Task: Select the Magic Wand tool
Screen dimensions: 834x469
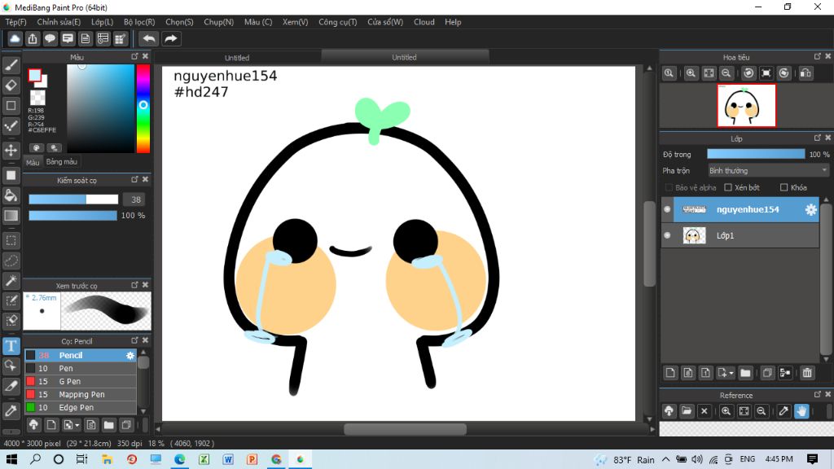Action: [11, 280]
